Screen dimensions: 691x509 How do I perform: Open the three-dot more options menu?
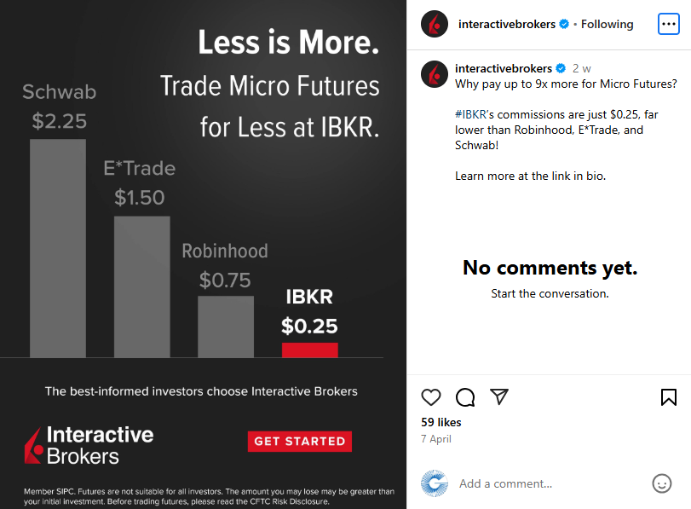click(669, 24)
